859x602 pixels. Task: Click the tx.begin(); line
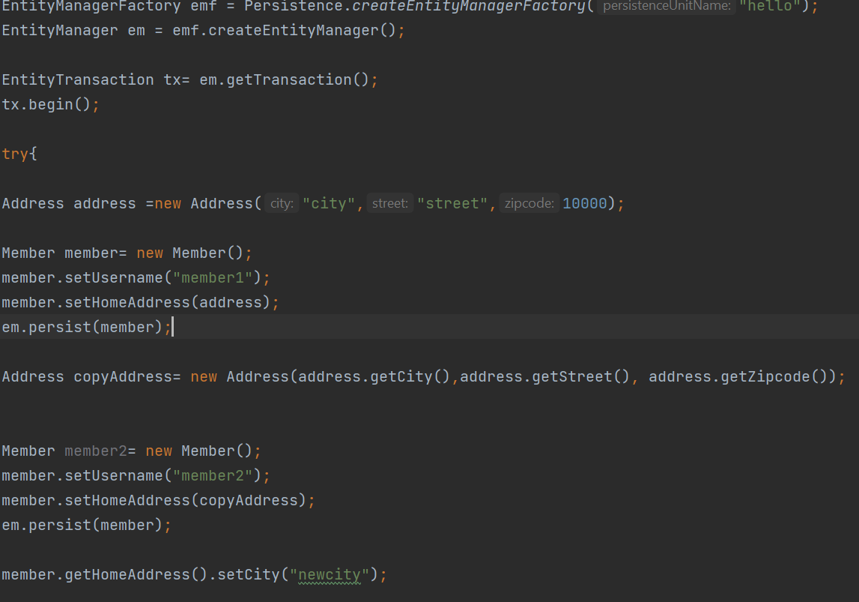pos(50,105)
